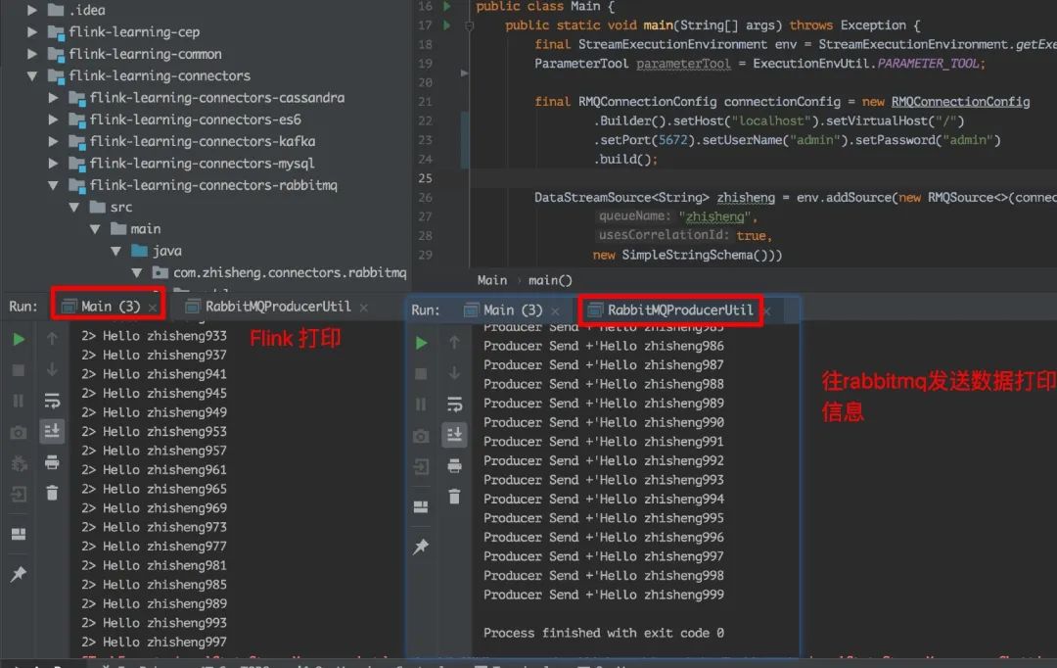Stop the process in the Hello zhisheng console
Image resolution: width=1057 pixels, height=668 pixels.
tap(19, 370)
